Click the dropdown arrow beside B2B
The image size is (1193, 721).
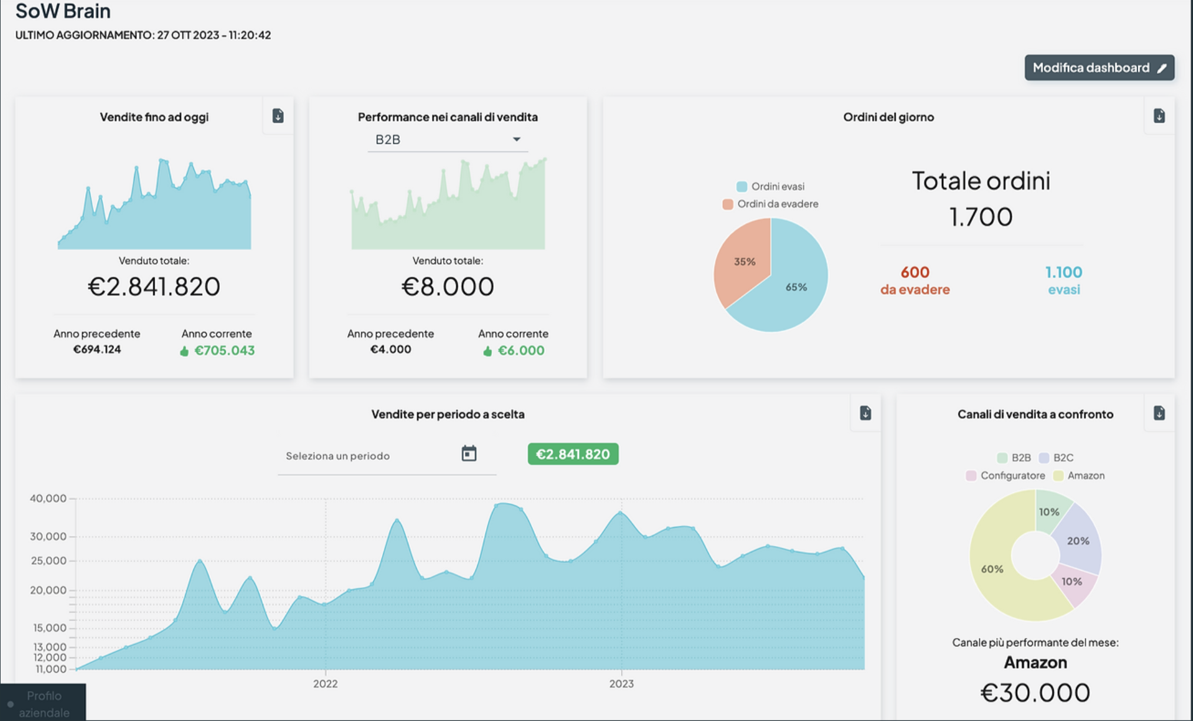tap(516, 140)
